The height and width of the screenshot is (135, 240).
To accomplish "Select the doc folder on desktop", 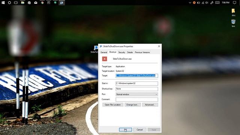I will pyautogui.click(x=233, y=12).
